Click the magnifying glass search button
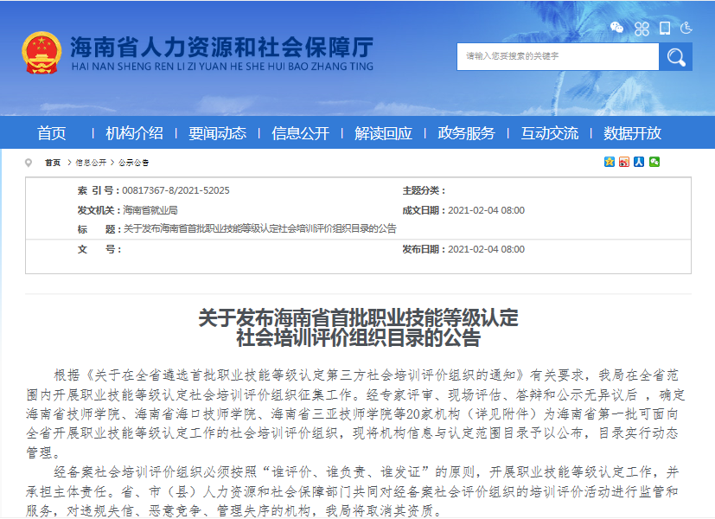This screenshot has width=715, height=519. [x=675, y=56]
